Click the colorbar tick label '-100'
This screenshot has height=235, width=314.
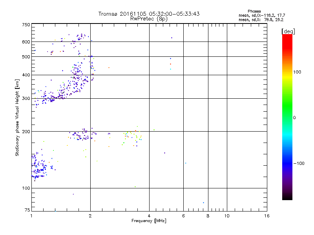[299, 163]
